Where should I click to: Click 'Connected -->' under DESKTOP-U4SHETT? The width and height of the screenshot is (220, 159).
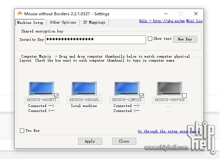(x=41, y=106)
